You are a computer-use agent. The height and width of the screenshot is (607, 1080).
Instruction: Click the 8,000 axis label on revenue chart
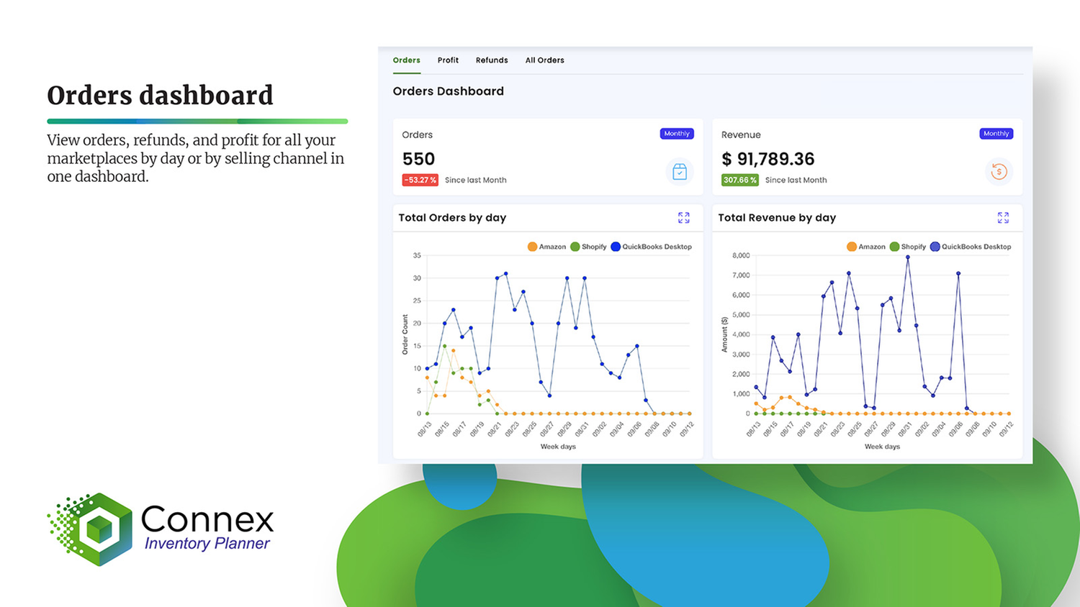tap(741, 255)
